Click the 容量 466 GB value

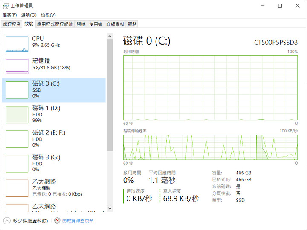pos(243,172)
